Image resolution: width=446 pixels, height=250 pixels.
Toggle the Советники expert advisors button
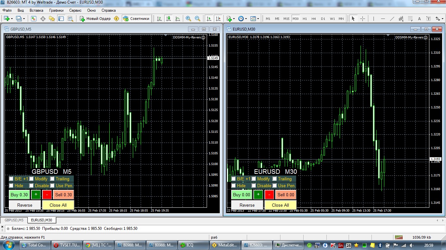(x=136, y=19)
